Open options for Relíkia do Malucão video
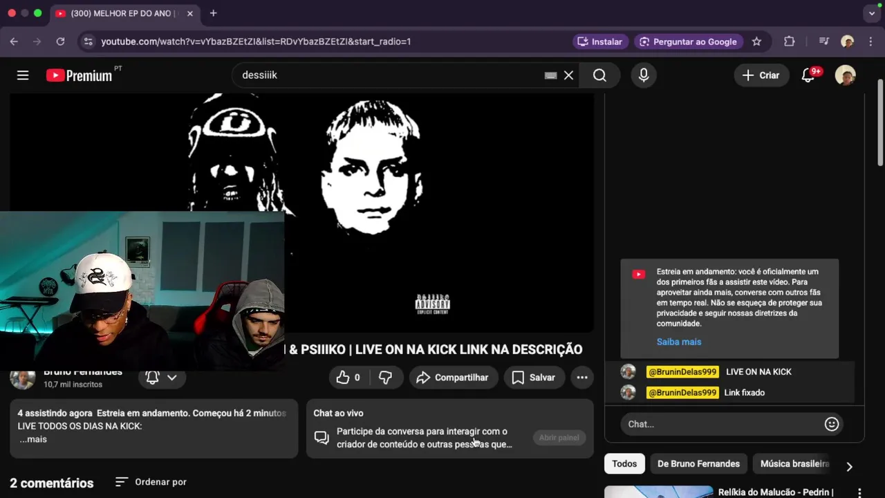885x498 pixels. (x=860, y=492)
